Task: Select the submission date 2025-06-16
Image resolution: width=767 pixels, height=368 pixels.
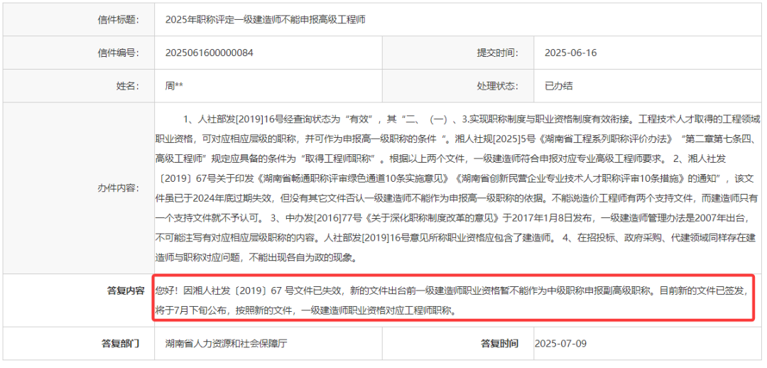Action: tap(570, 53)
